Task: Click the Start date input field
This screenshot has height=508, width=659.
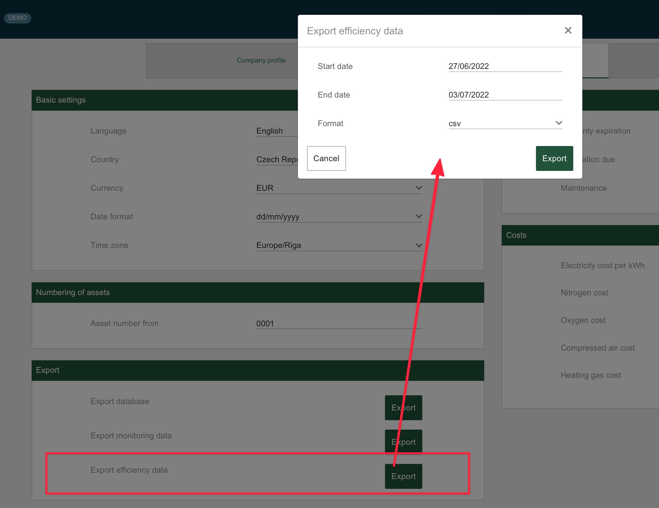Action: (505, 66)
